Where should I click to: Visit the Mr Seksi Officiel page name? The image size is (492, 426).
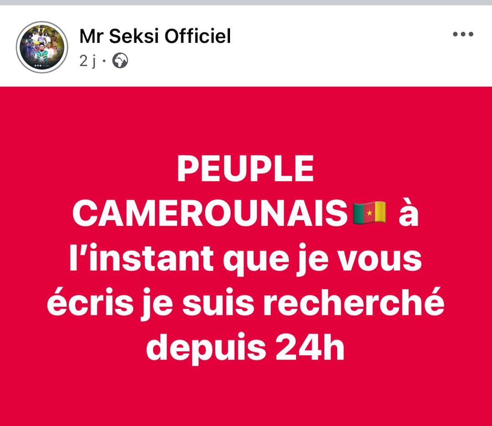[155, 36]
